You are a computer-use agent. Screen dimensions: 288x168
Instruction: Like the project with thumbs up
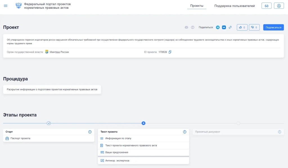click(242, 27)
